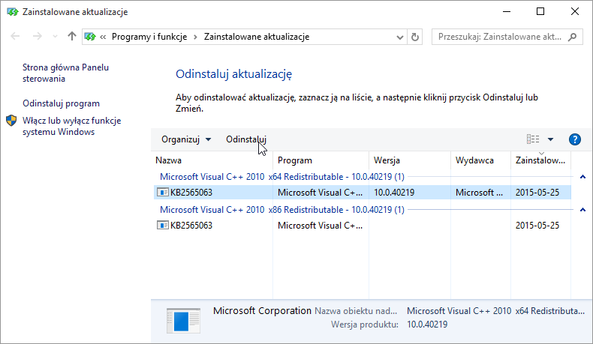This screenshot has width=593, height=344.
Task: Go up one level with Up arrow
Action: (72, 36)
